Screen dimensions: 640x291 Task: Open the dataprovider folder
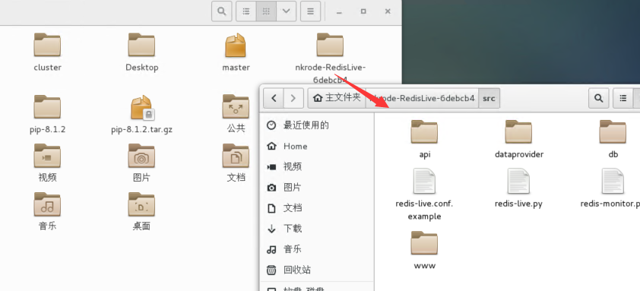click(x=519, y=132)
